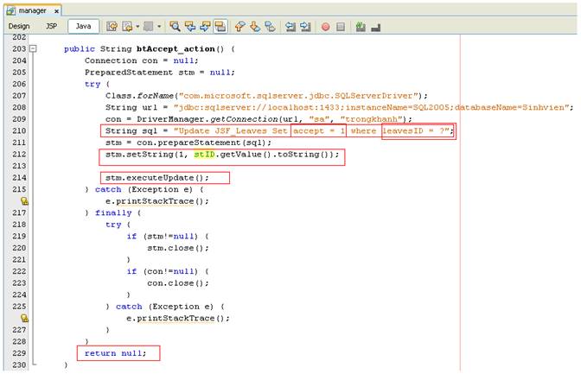581x374 pixels.
Task: Click the btAccept_action method name
Action: pos(176,49)
